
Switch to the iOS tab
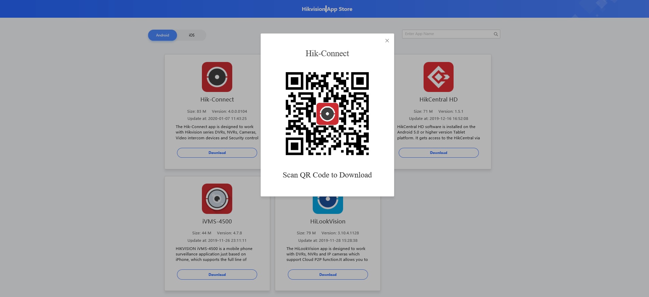coord(192,35)
